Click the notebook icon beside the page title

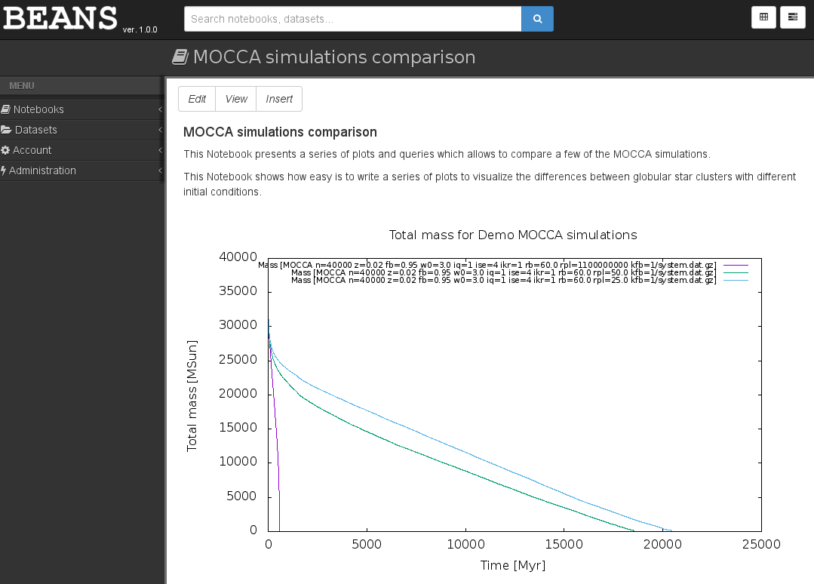180,57
